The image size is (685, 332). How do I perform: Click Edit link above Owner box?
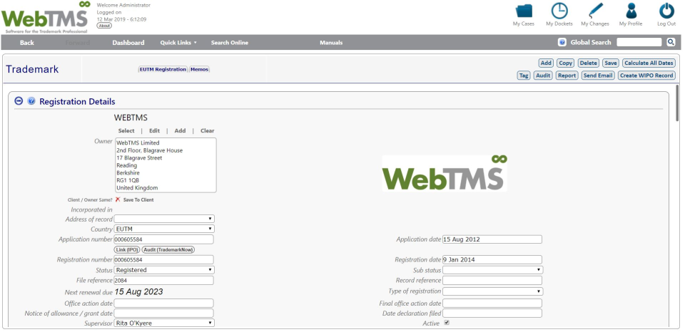pyautogui.click(x=154, y=131)
